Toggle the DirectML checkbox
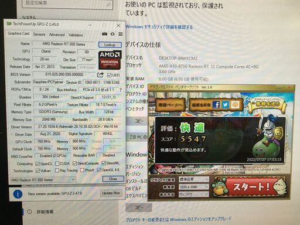The width and height of the screenshot is (300, 225). click(x=104, y=163)
